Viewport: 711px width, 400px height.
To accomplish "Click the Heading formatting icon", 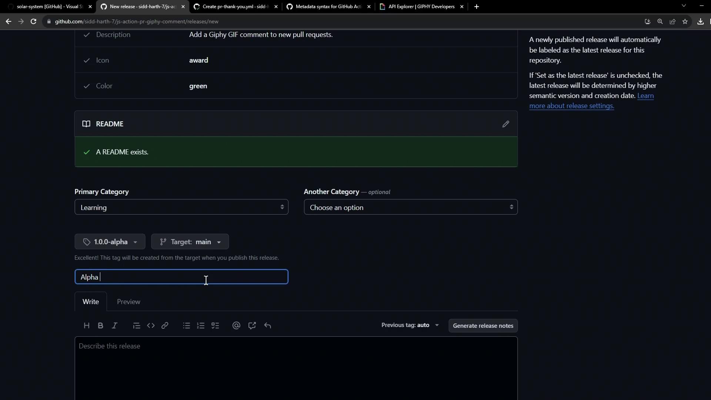I will (x=87, y=326).
